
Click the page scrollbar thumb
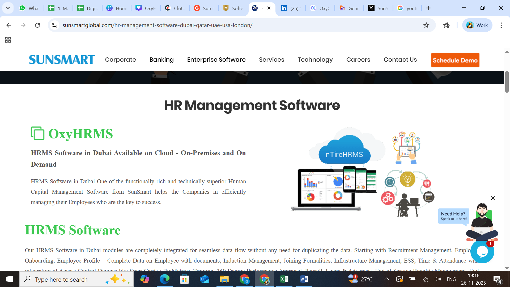click(x=507, y=82)
